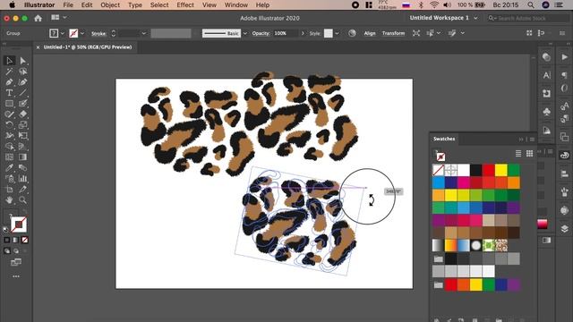Open the Layers panel icon in dock
This screenshot has width=573, height=322.
click(x=564, y=229)
